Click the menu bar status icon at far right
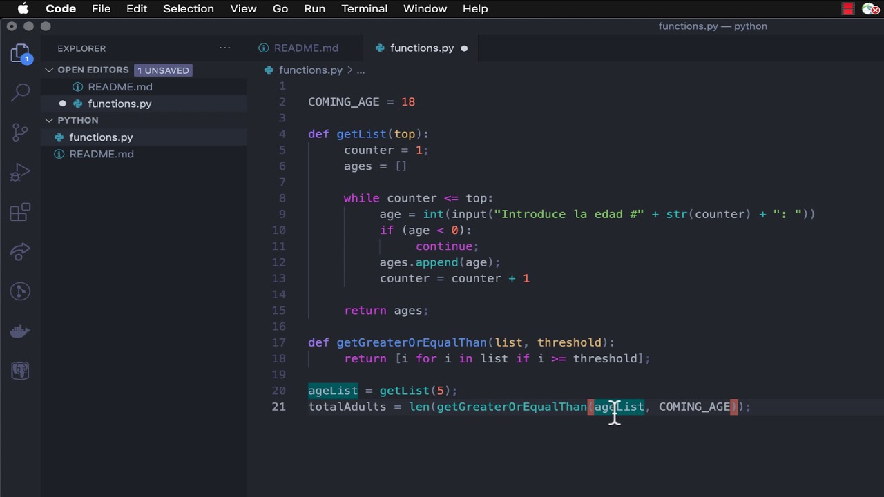 871,9
